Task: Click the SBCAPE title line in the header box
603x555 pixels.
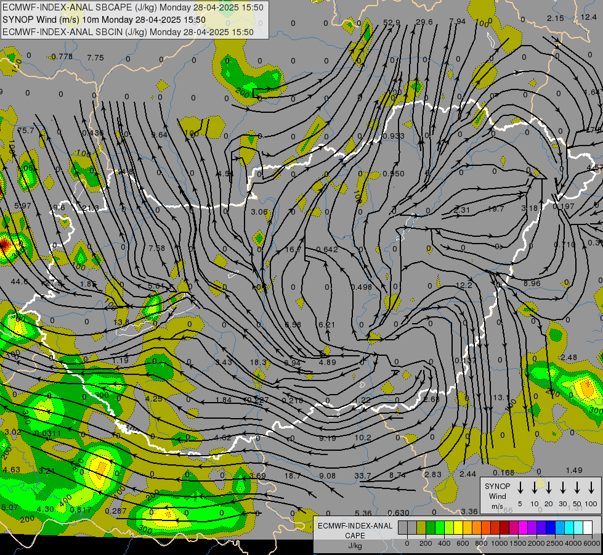Action: click(x=133, y=7)
